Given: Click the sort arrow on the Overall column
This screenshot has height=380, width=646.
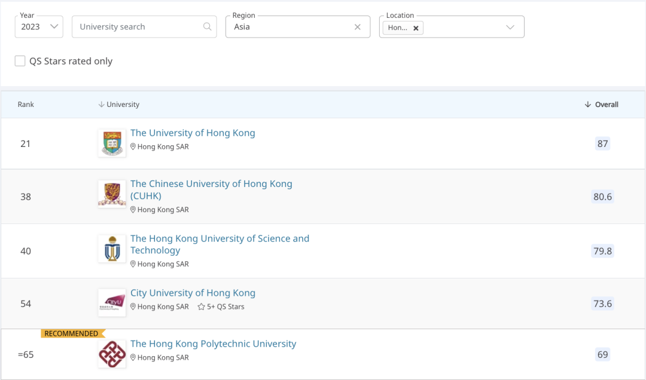Looking at the screenshot, I should [587, 104].
